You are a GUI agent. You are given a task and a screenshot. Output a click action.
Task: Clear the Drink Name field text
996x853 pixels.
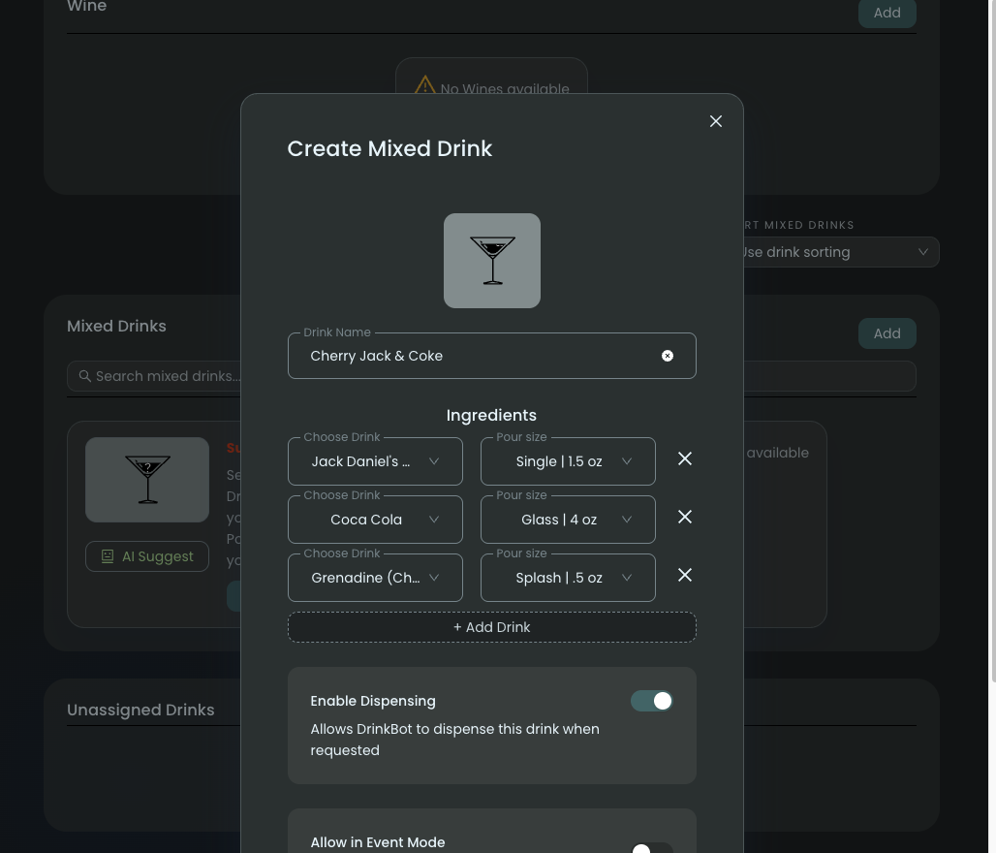pos(668,356)
